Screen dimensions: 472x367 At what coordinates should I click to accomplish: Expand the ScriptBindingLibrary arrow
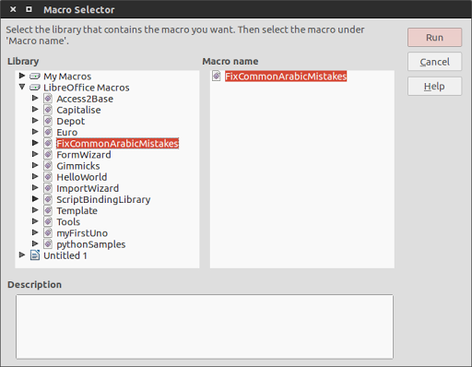point(35,198)
